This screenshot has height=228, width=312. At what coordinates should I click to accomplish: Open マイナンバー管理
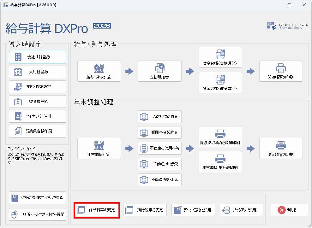[x=38, y=116]
